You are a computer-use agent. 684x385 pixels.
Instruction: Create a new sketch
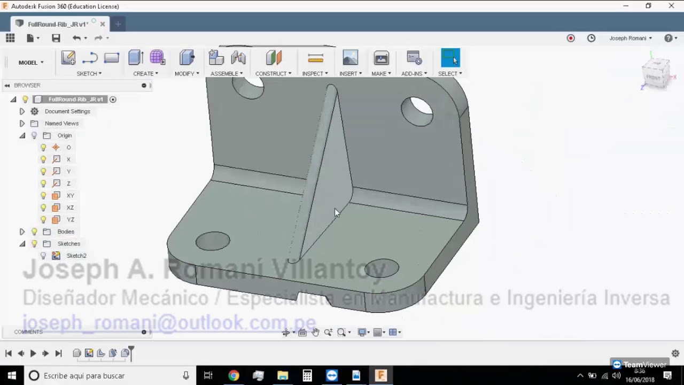point(68,58)
